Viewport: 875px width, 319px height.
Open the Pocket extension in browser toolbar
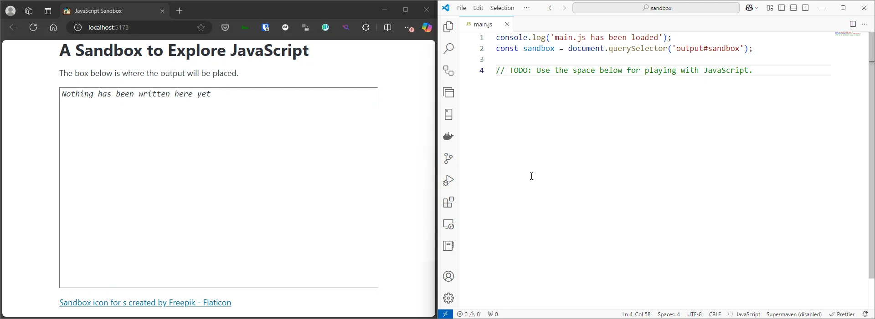(x=225, y=27)
